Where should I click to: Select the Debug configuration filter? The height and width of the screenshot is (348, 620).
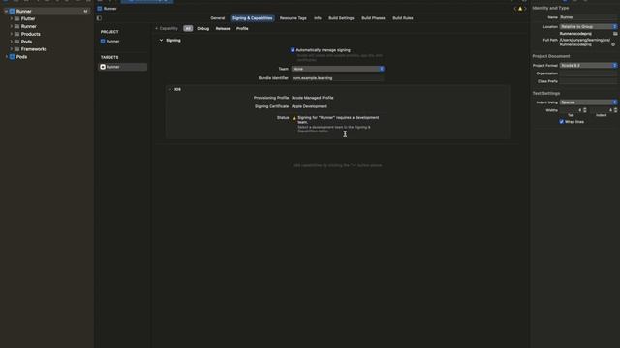[x=202, y=28]
